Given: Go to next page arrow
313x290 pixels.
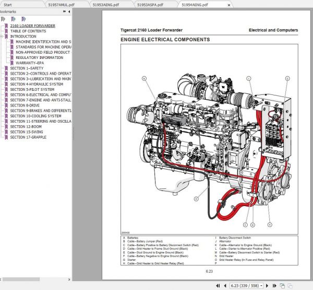Looking at the screenshot, I should point(267,286).
